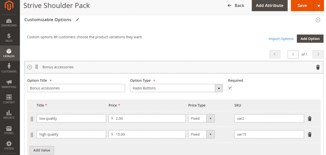Viewport: 326px width, 155px height.
Task: Open the Stores menu item
Action: click(9, 130)
